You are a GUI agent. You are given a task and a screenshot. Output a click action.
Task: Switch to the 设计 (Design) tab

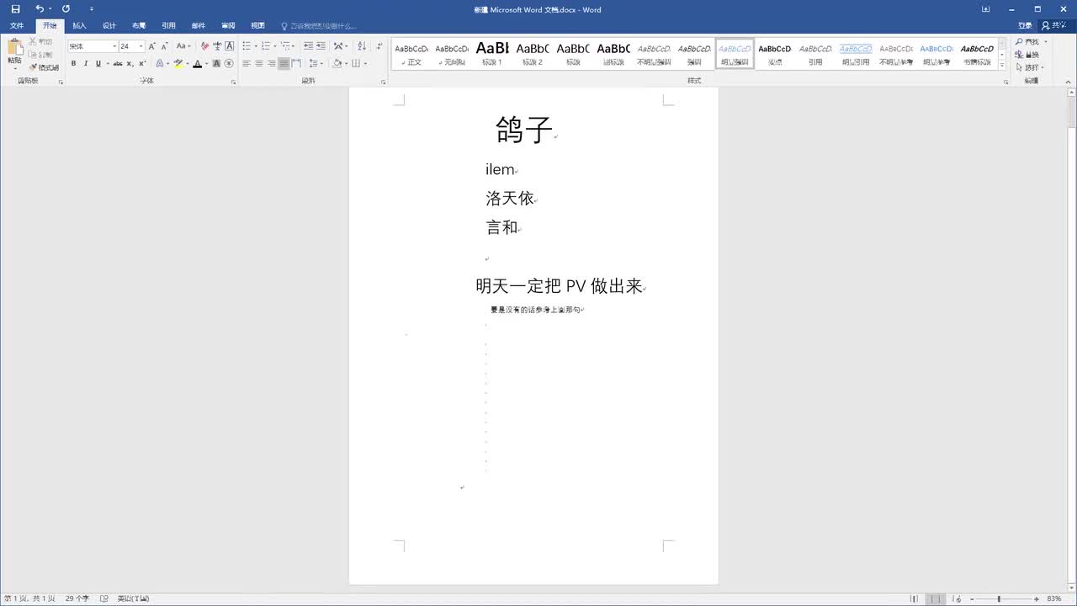109,26
